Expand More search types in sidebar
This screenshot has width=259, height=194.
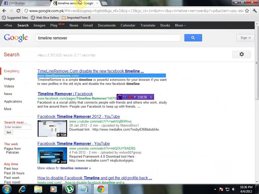click(x=8, y=109)
